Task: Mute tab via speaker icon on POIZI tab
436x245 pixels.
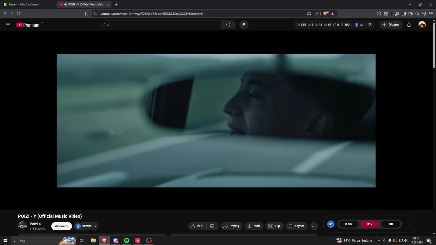Action: point(65,4)
